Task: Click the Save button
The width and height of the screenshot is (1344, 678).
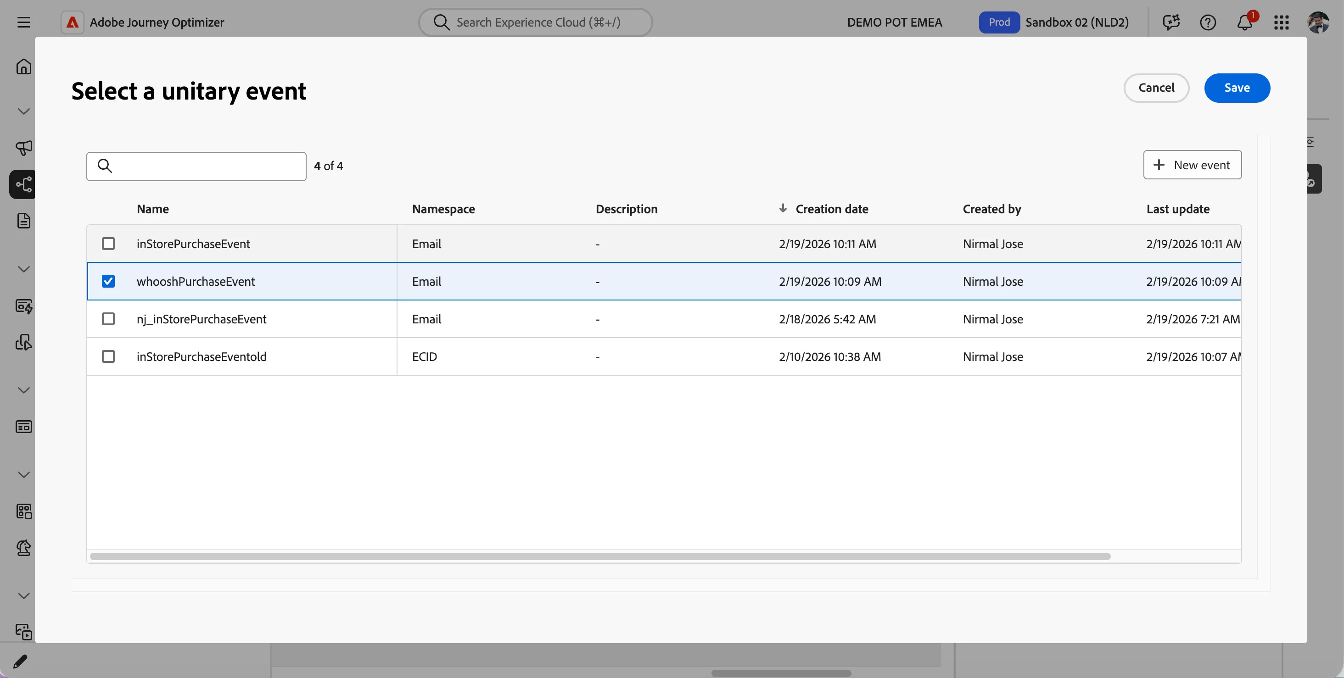Action: (1237, 88)
